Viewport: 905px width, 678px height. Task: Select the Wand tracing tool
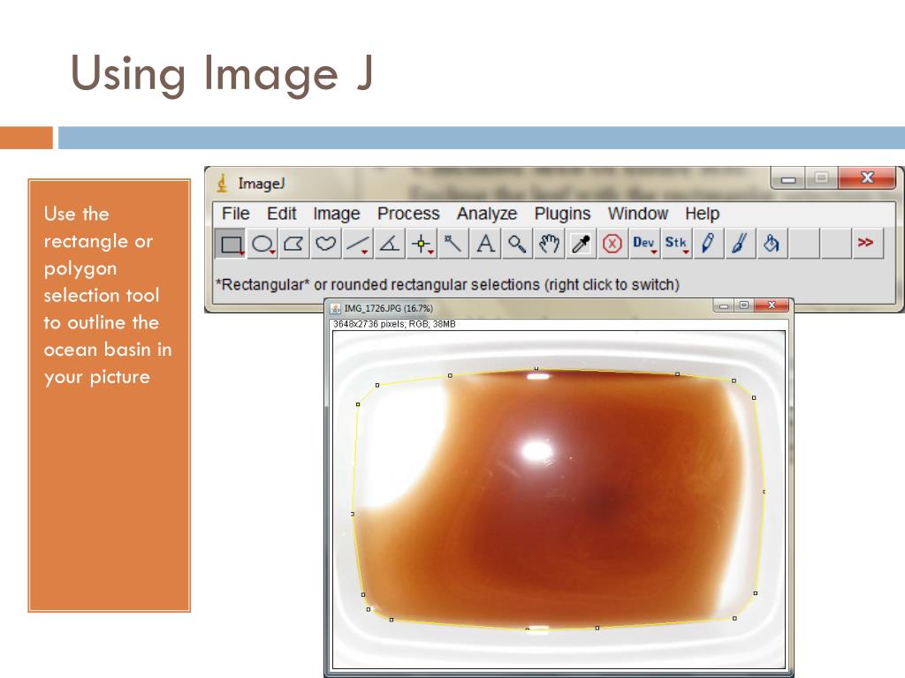coord(453,244)
